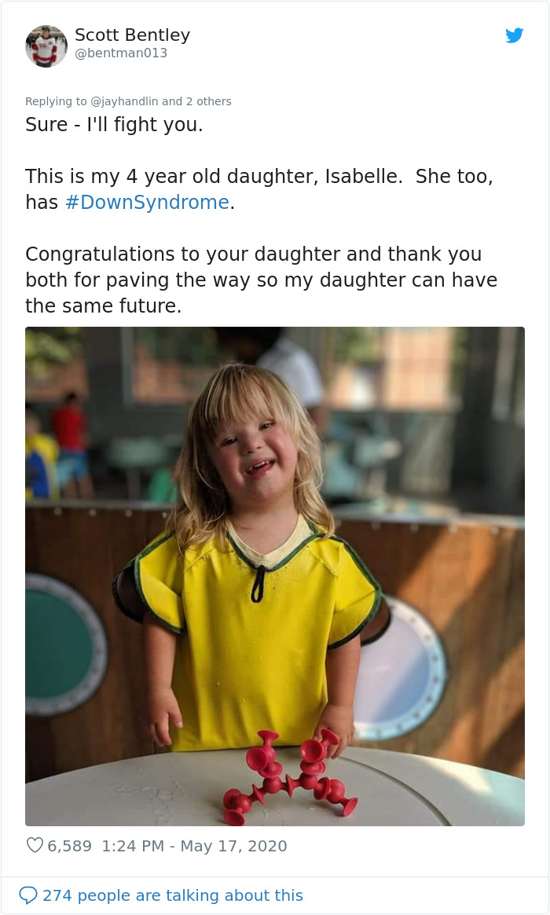Open Scott Bentley's profile avatar
The width and height of the screenshot is (550, 915).
(x=46, y=46)
